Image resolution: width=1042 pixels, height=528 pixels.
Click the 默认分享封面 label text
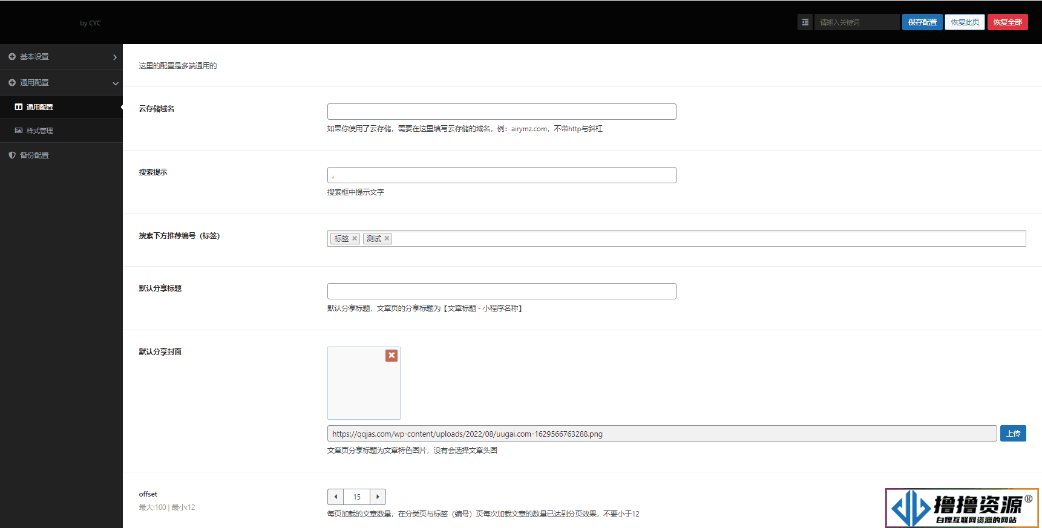tap(160, 352)
